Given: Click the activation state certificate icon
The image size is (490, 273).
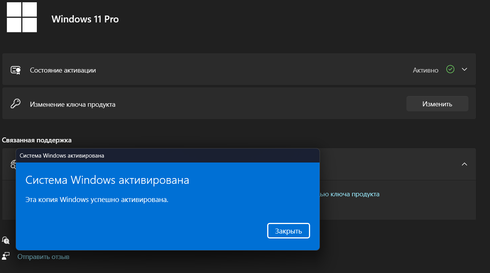Looking at the screenshot, I should tap(16, 70).
